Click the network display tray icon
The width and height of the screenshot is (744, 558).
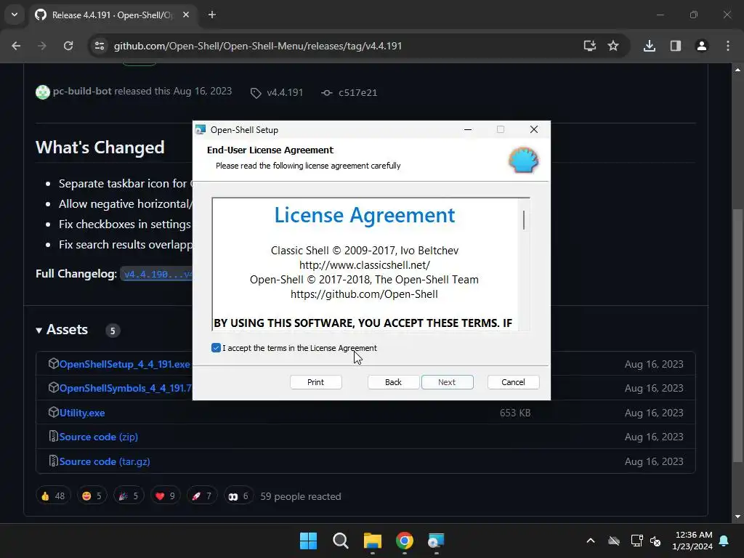pyautogui.click(x=636, y=541)
